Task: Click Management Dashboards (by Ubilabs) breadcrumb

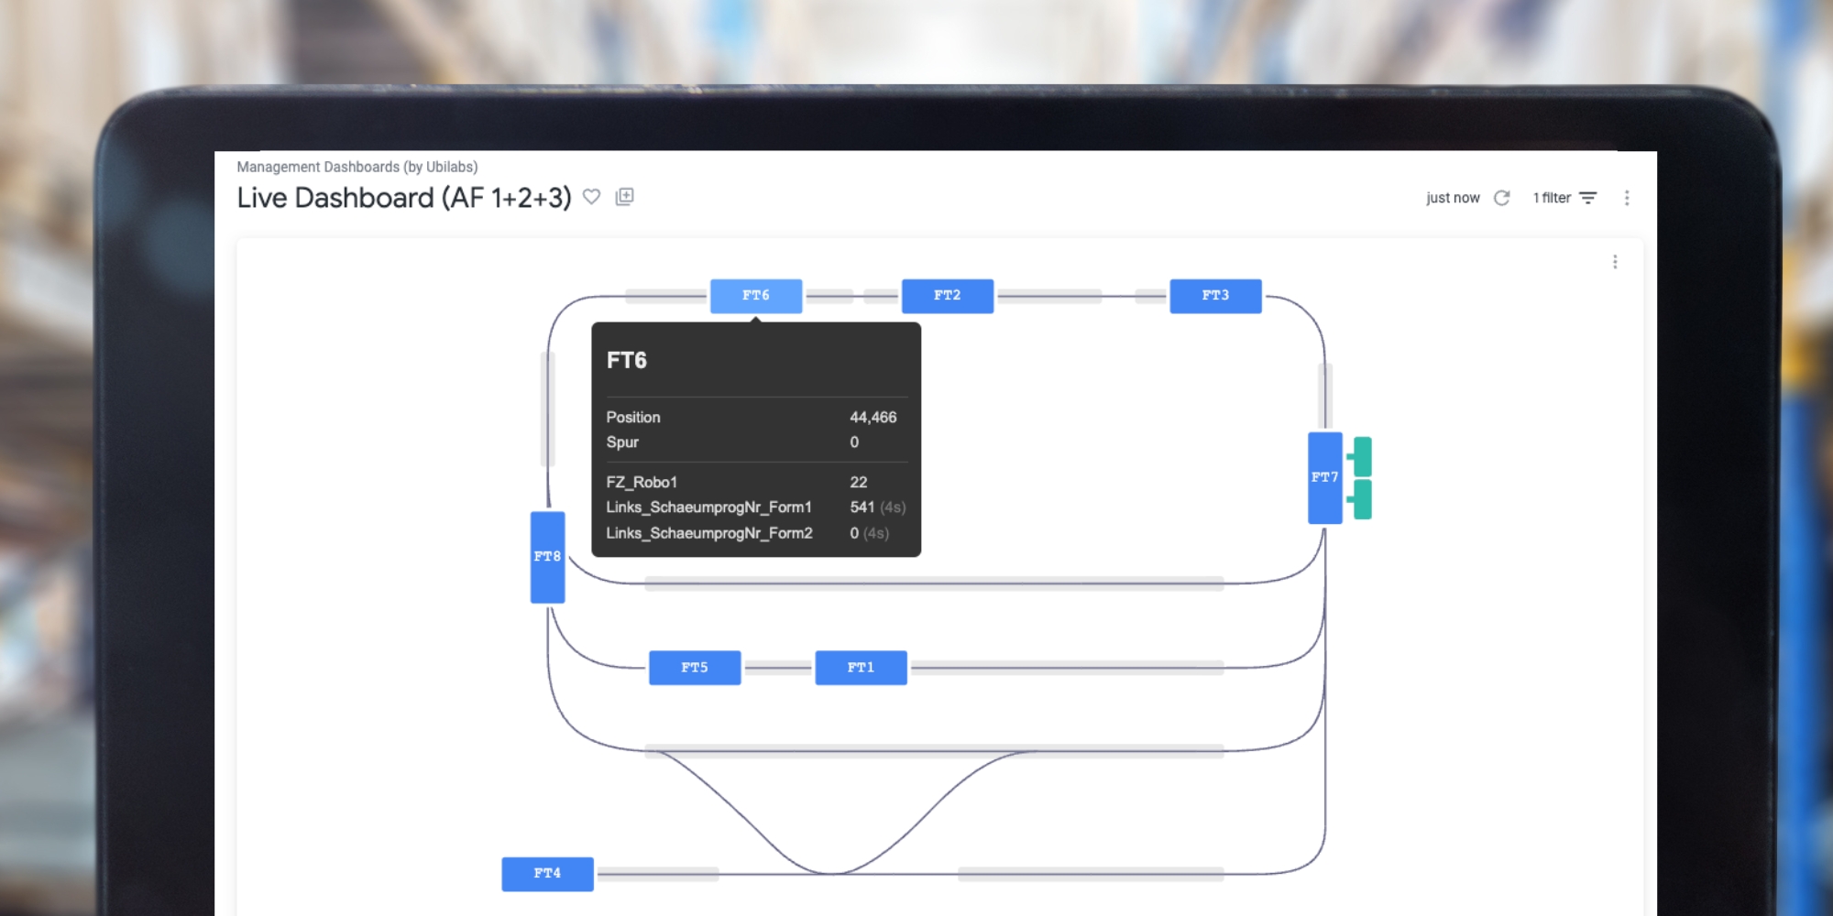Action: coord(357,167)
